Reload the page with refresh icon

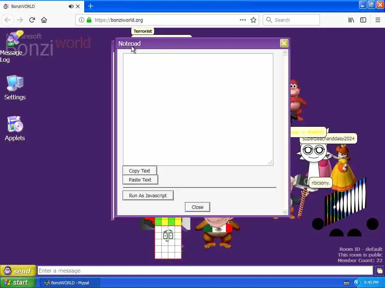[32, 20]
